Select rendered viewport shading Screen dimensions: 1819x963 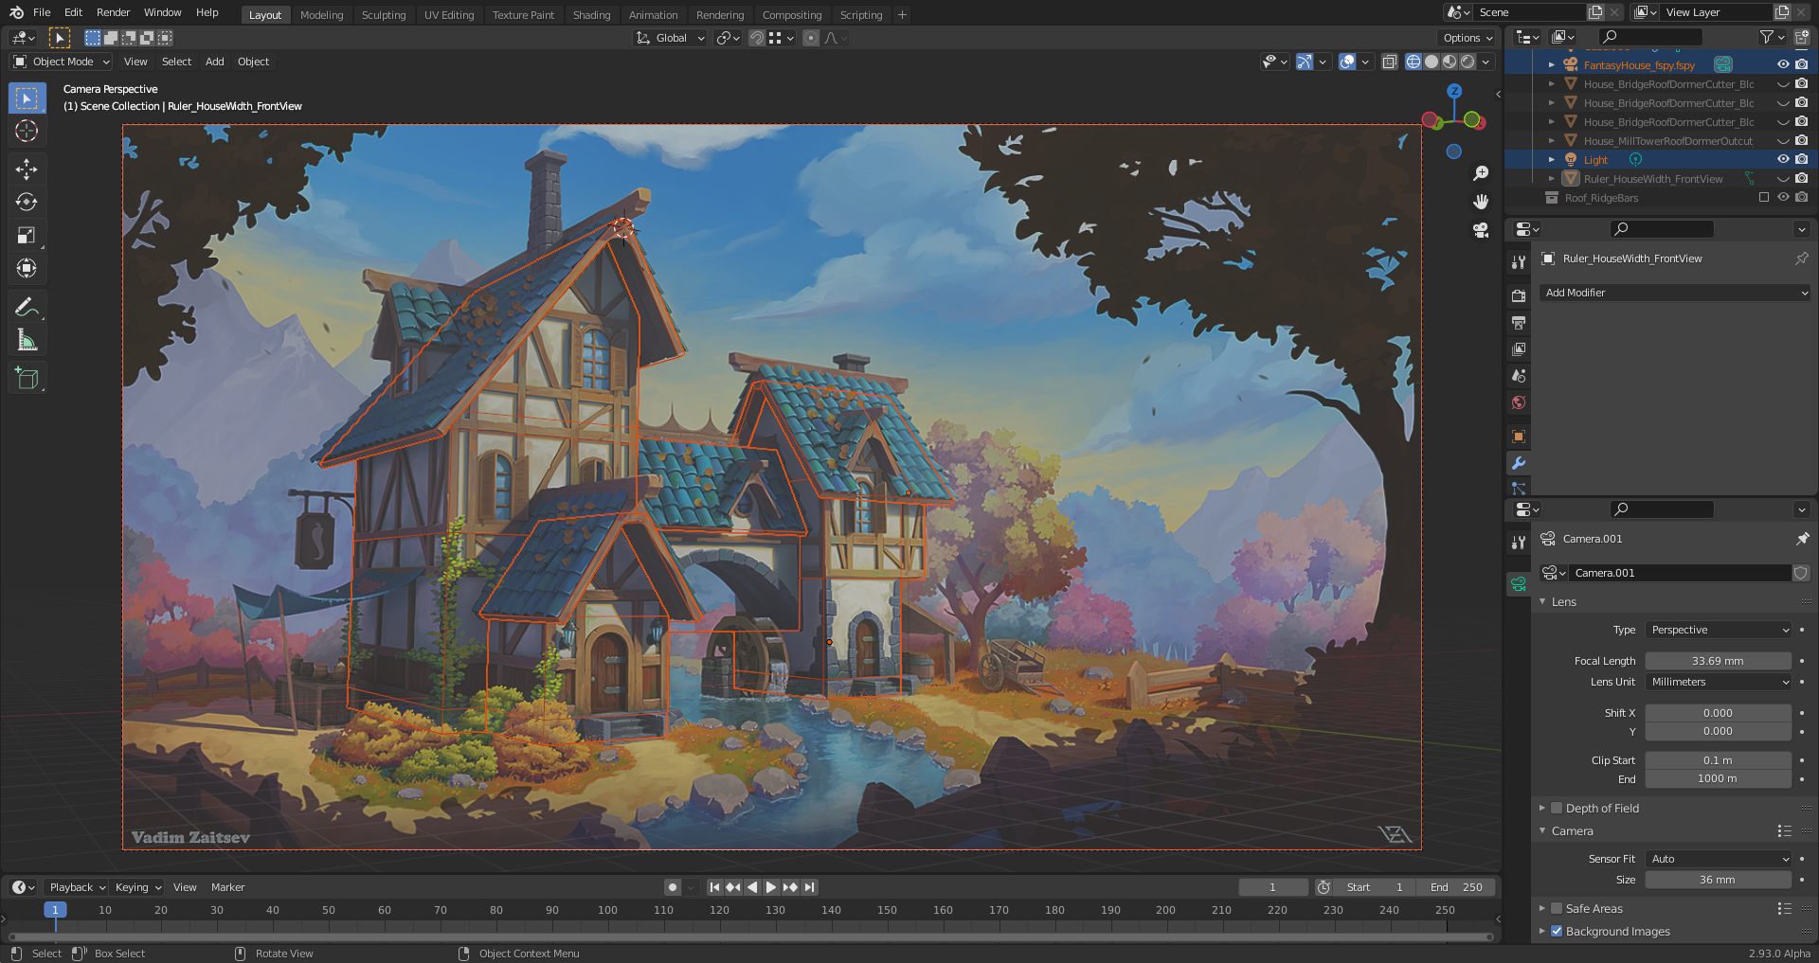pyautogui.click(x=1468, y=62)
